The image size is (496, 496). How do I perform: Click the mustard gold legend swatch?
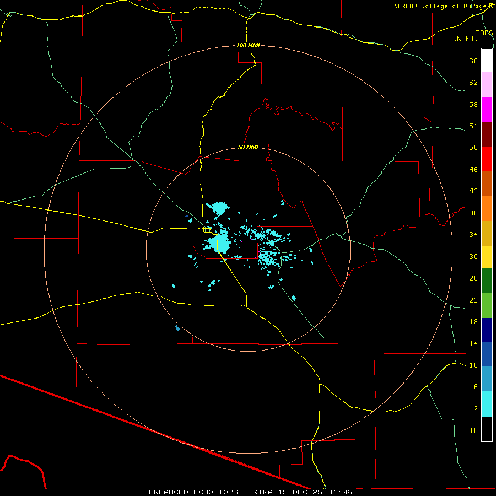click(487, 233)
